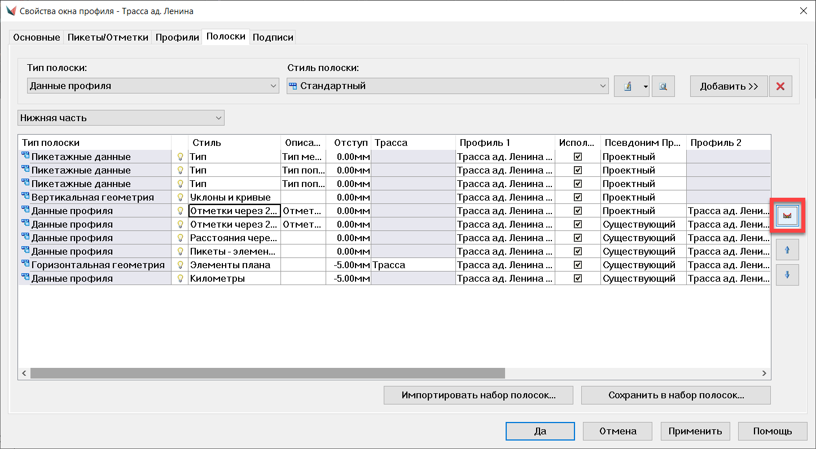Image resolution: width=816 pixels, height=449 pixels.
Task: Move selected band up with arrow icon
Action: (x=787, y=250)
